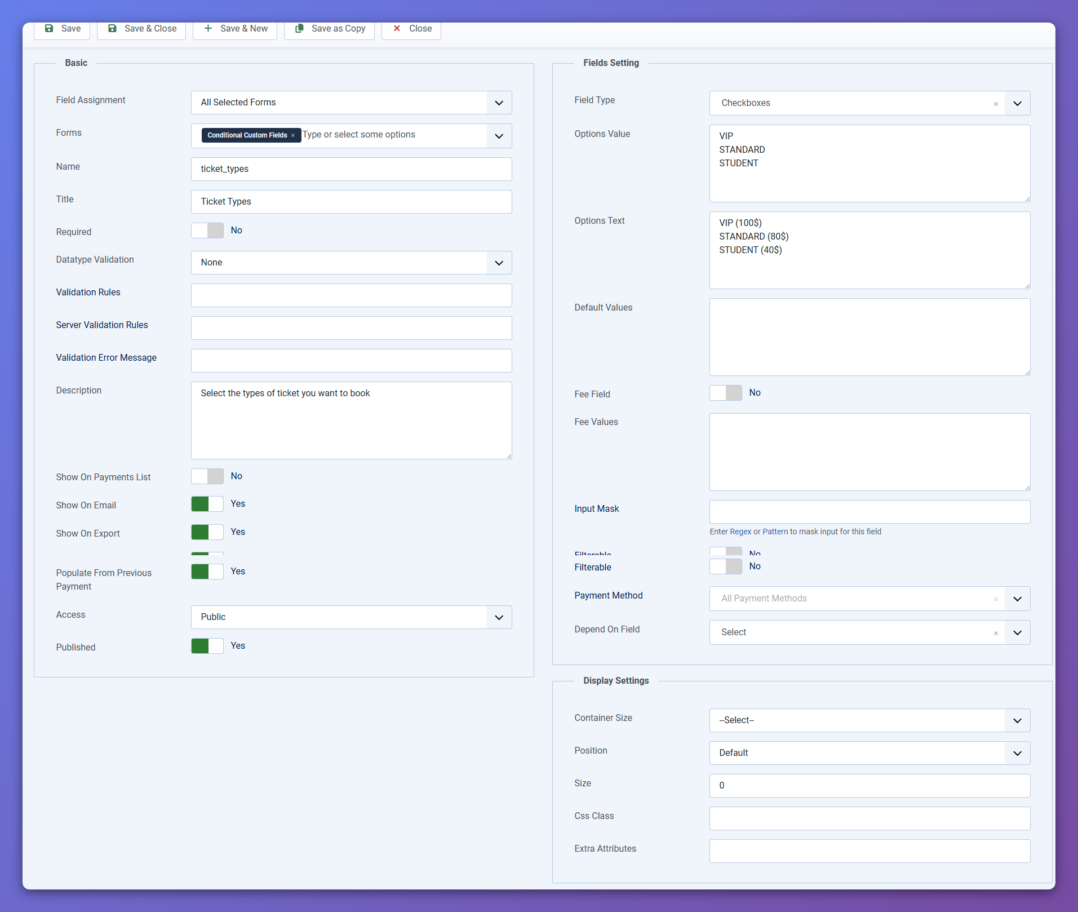
Task: Remove the Conditional Custom Fields tag
Action: (292, 135)
